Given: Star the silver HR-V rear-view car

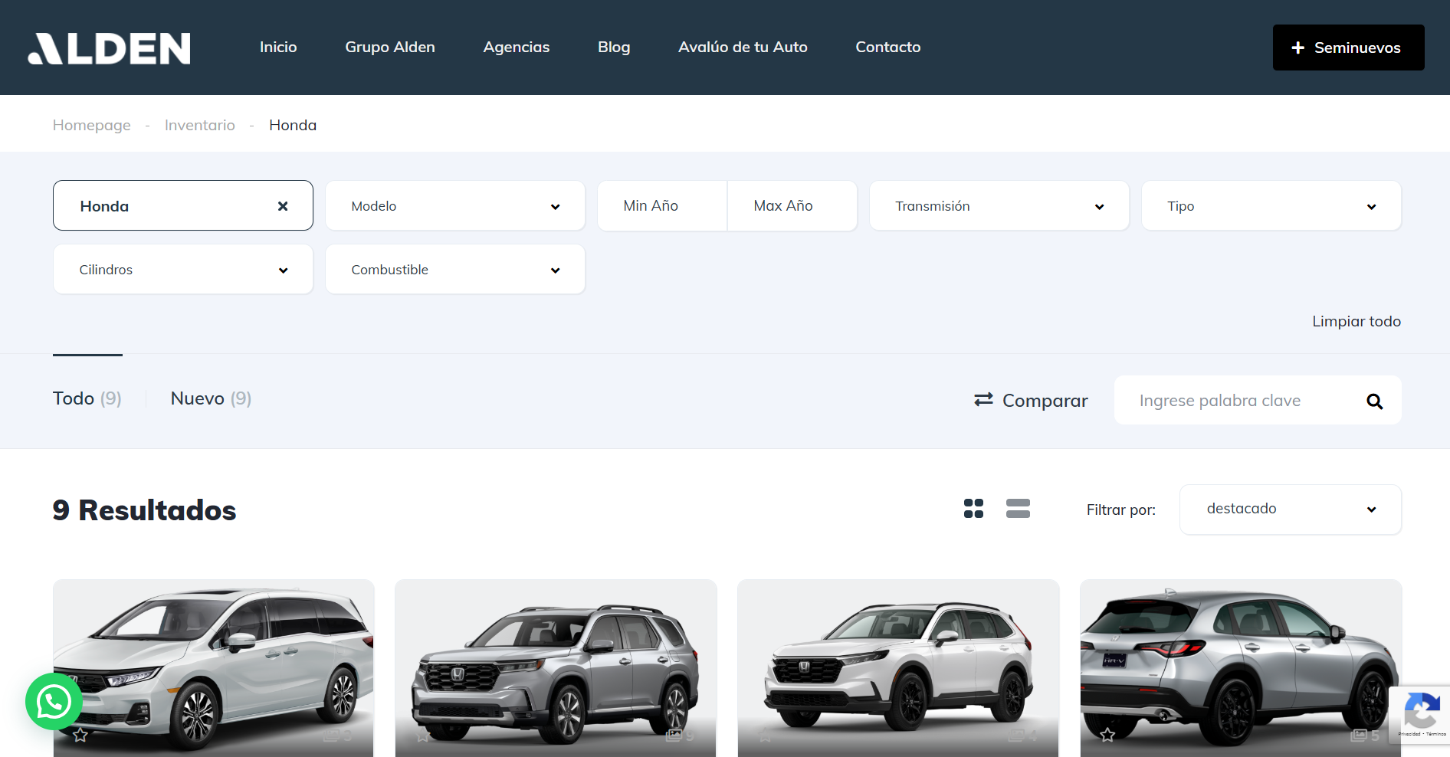Looking at the screenshot, I should tap(1107, 736).
